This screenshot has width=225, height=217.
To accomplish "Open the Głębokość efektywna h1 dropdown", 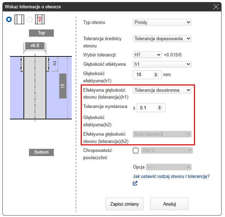I will [162, 64].
